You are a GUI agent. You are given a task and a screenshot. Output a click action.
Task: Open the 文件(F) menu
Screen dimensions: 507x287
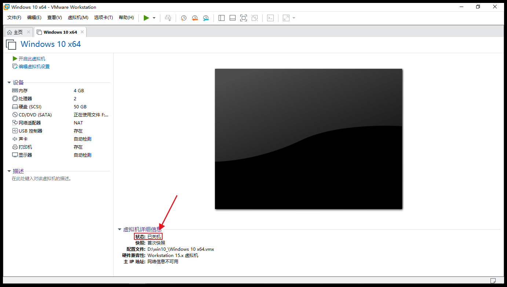[x=14, y=18]
